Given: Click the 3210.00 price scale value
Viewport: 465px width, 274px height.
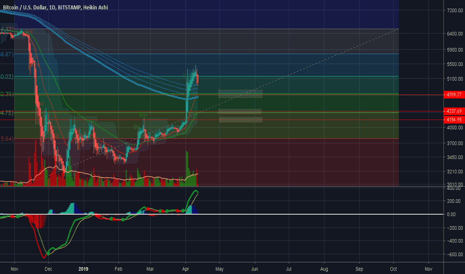Looking at the screenshot, I should [x=455, y=171].
